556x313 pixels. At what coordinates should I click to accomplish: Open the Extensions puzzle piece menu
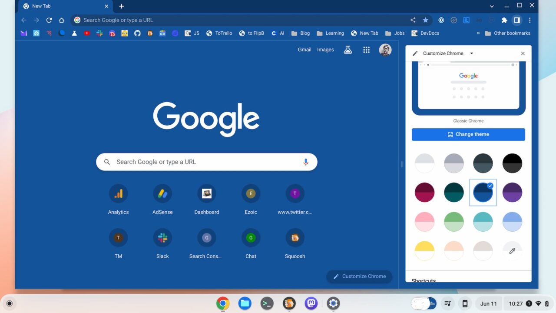(x=504, y=20)
